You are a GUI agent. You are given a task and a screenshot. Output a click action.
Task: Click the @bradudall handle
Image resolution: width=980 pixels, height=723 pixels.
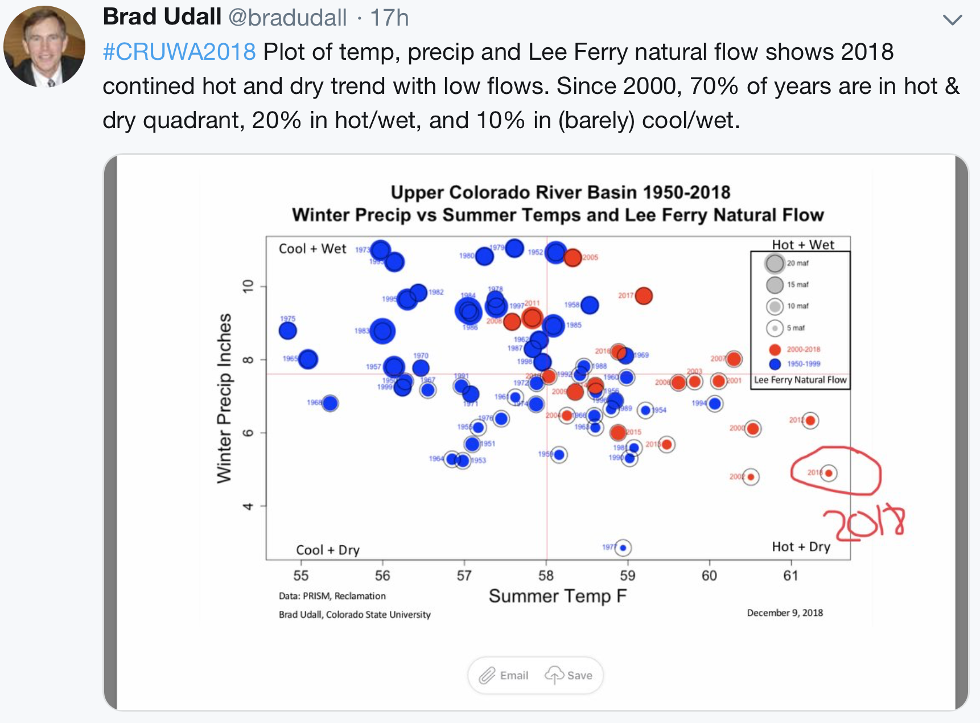point(287,18)
